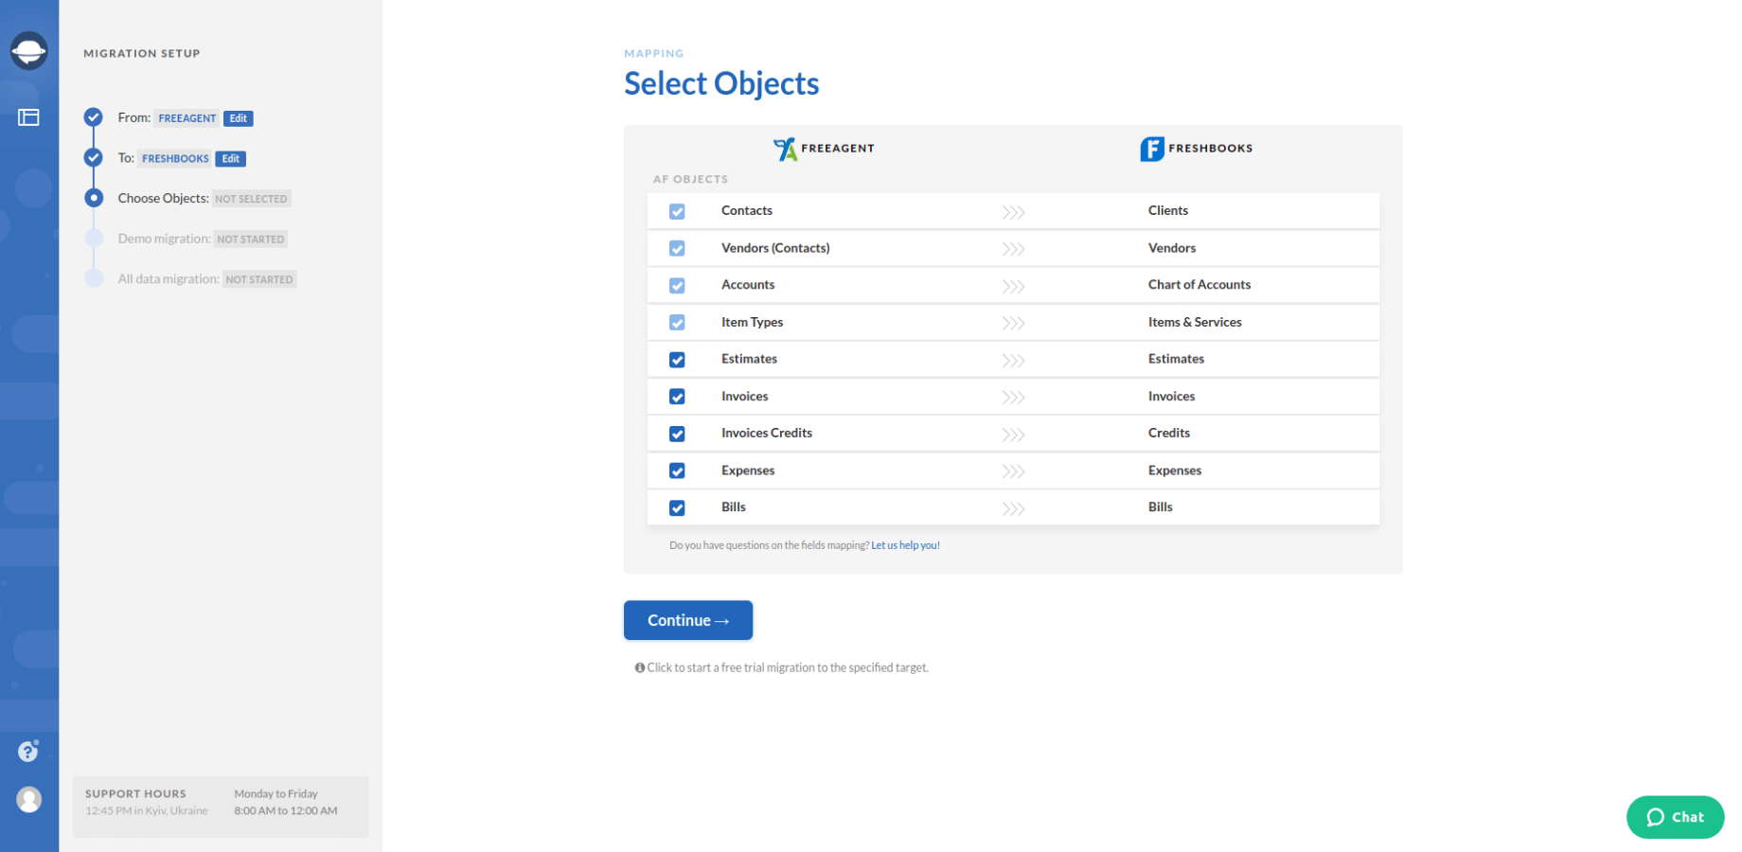Screen dimensions: 1742x852
Task: Click the FreshBooks logo icon
Action: pyautogui.click(x=1152, y=149)
